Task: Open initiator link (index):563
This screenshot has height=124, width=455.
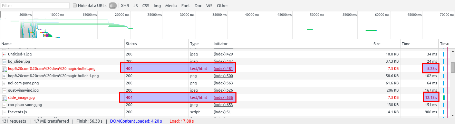Action: (223, 83)
